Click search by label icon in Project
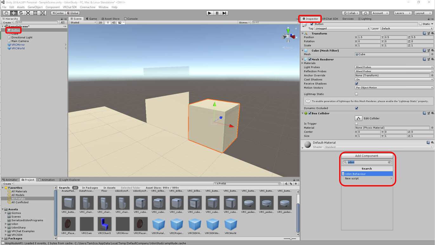The image size is (435, 245). pyautogui.click(x=291, y=184)
